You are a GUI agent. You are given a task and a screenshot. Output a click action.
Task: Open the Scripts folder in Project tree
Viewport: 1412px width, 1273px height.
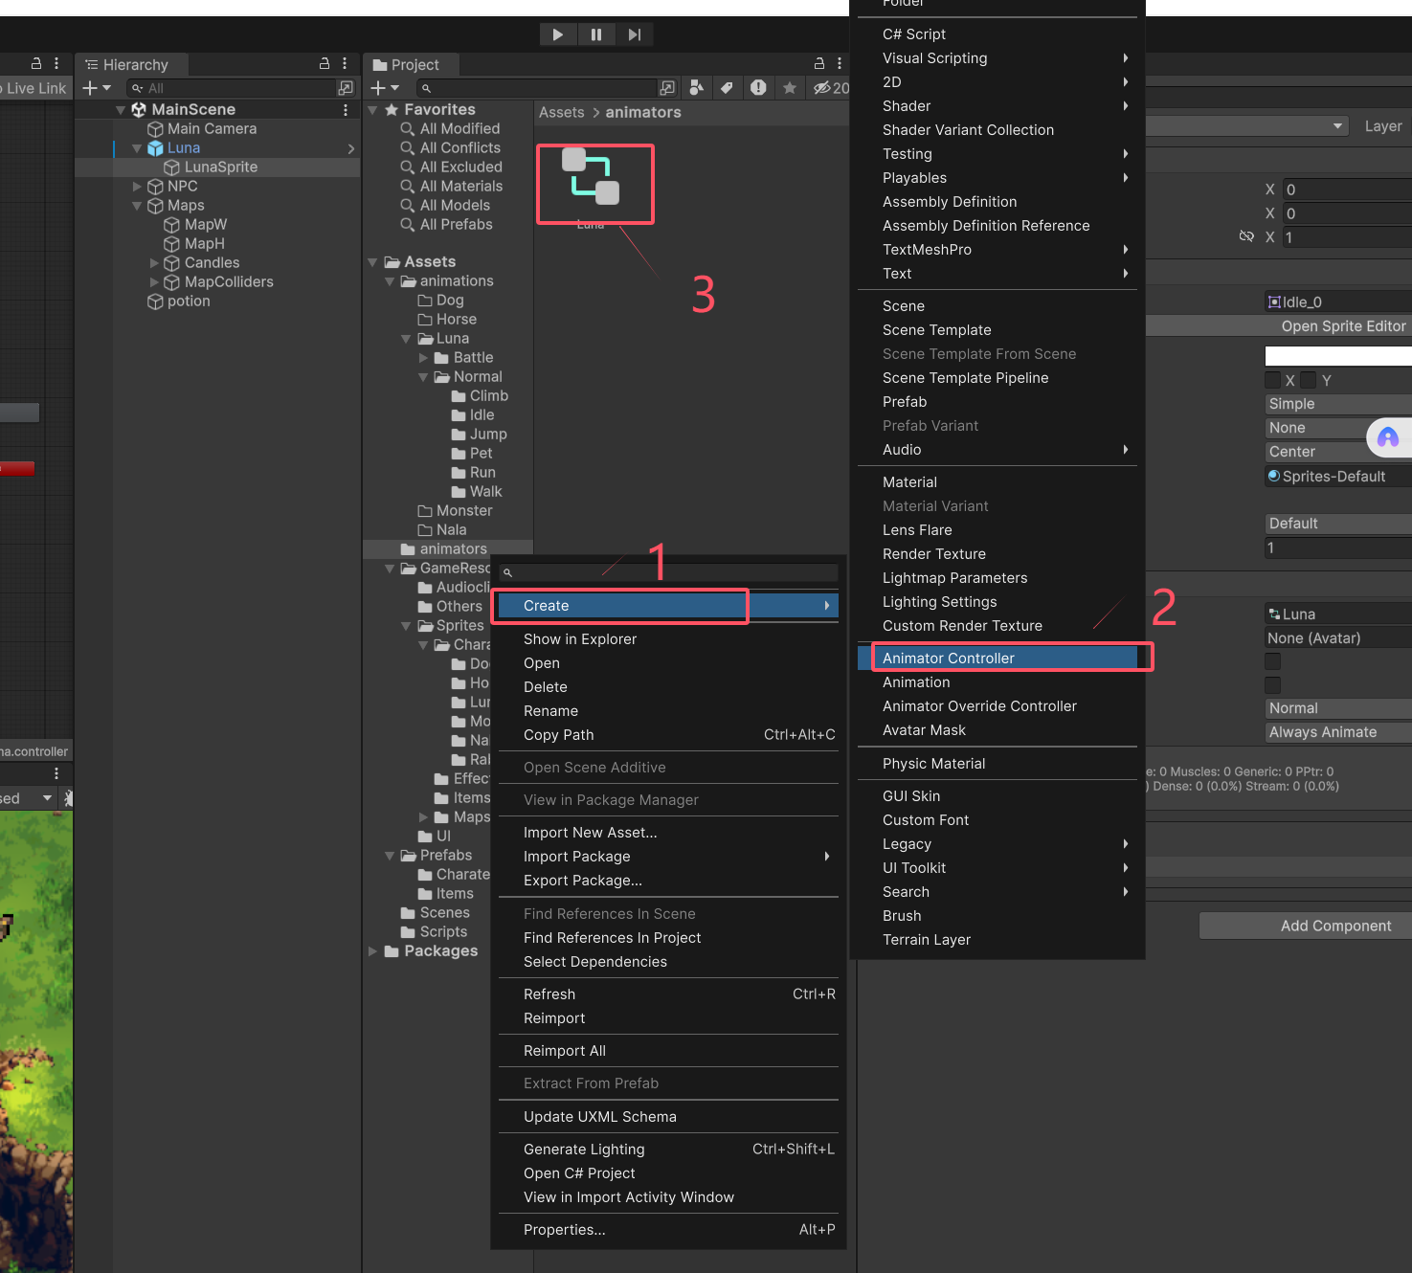point(443,932)
